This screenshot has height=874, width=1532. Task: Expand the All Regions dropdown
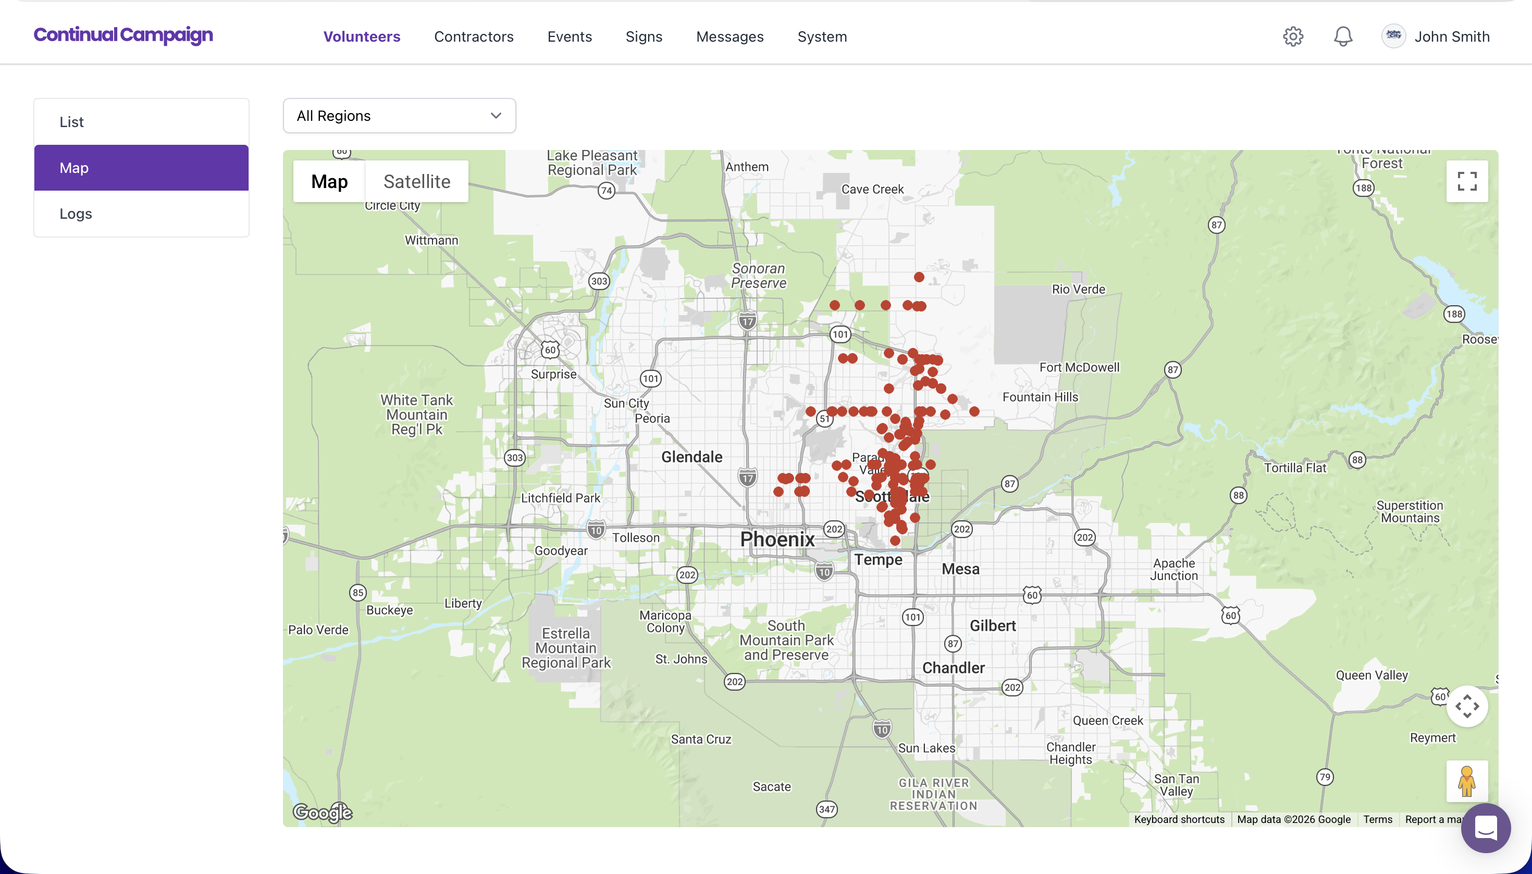pos(399,116)
